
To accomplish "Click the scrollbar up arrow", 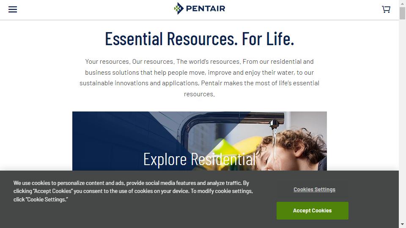I will (402, 3).
